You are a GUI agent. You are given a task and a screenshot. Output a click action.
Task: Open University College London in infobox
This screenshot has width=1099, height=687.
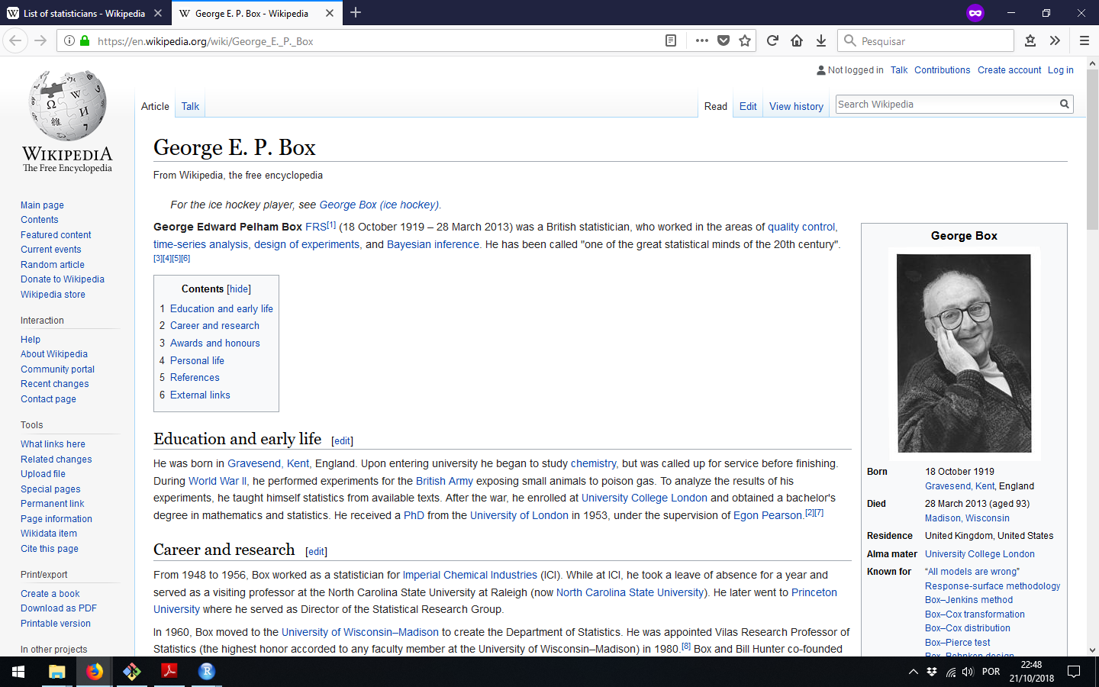980,554
